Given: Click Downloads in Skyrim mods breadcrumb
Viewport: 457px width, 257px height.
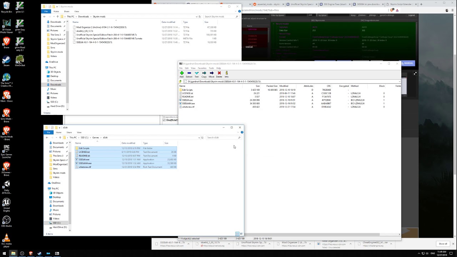Looking at the screenshot, I should pyautogui.click(x=84, y=16).
